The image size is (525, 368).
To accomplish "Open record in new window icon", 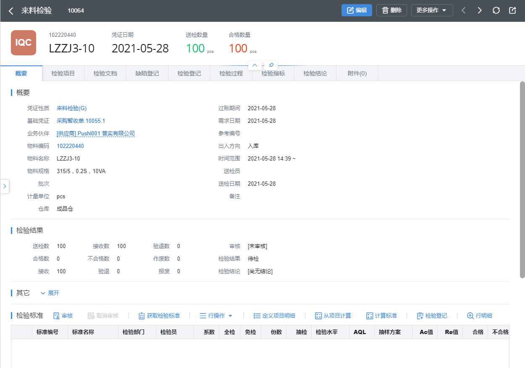I will click(x=512, y=10).
